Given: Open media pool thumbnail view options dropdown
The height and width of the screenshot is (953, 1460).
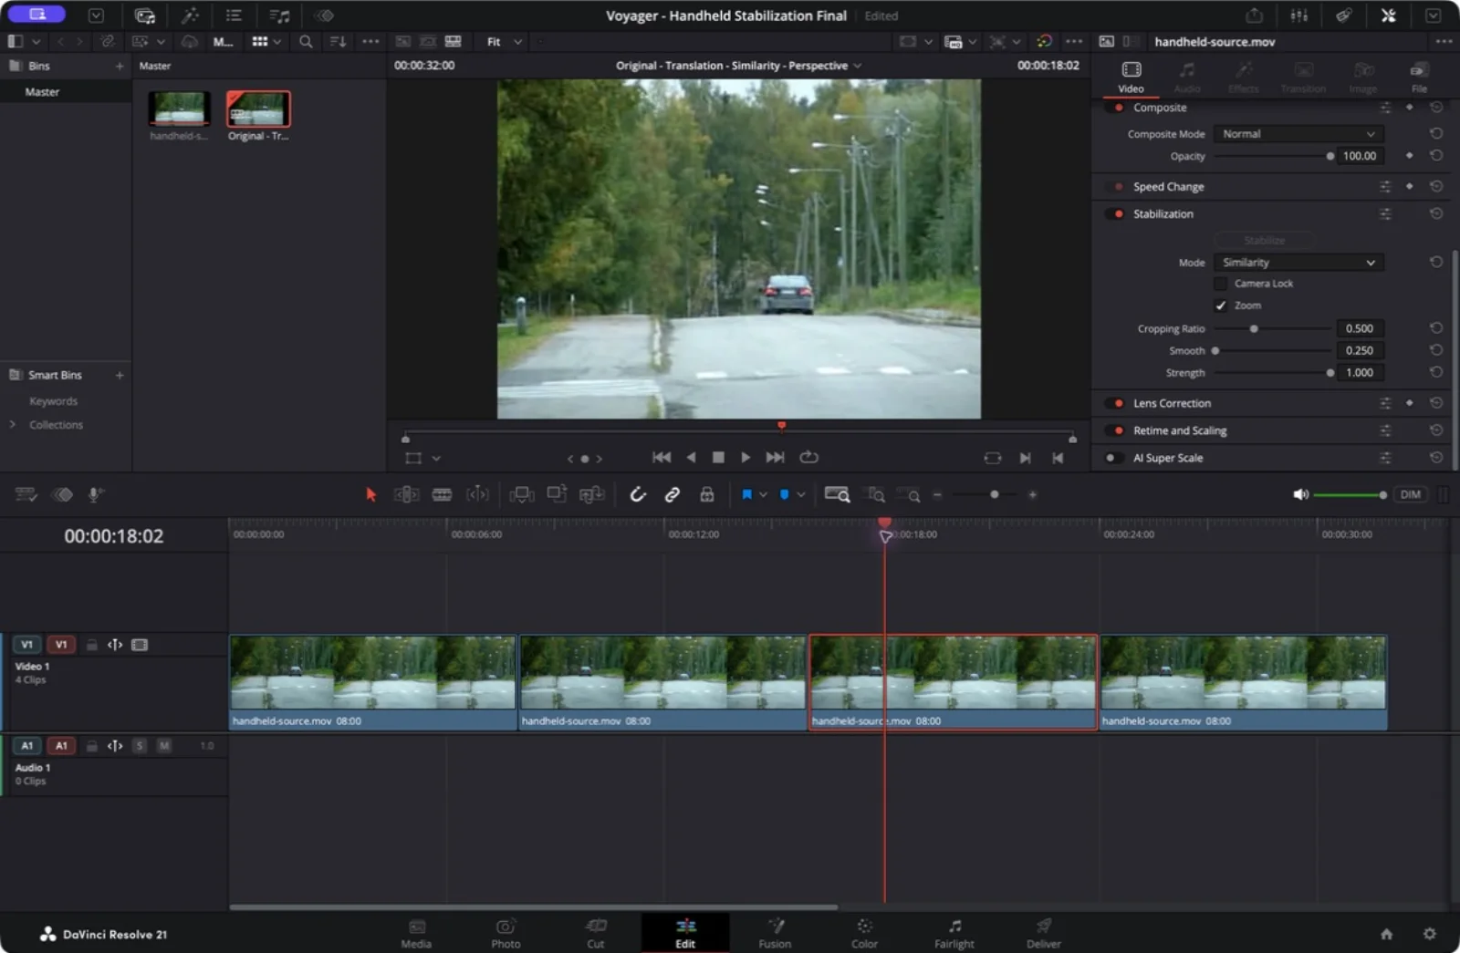Looking at the screenshot, I should [x=276, y=42].
